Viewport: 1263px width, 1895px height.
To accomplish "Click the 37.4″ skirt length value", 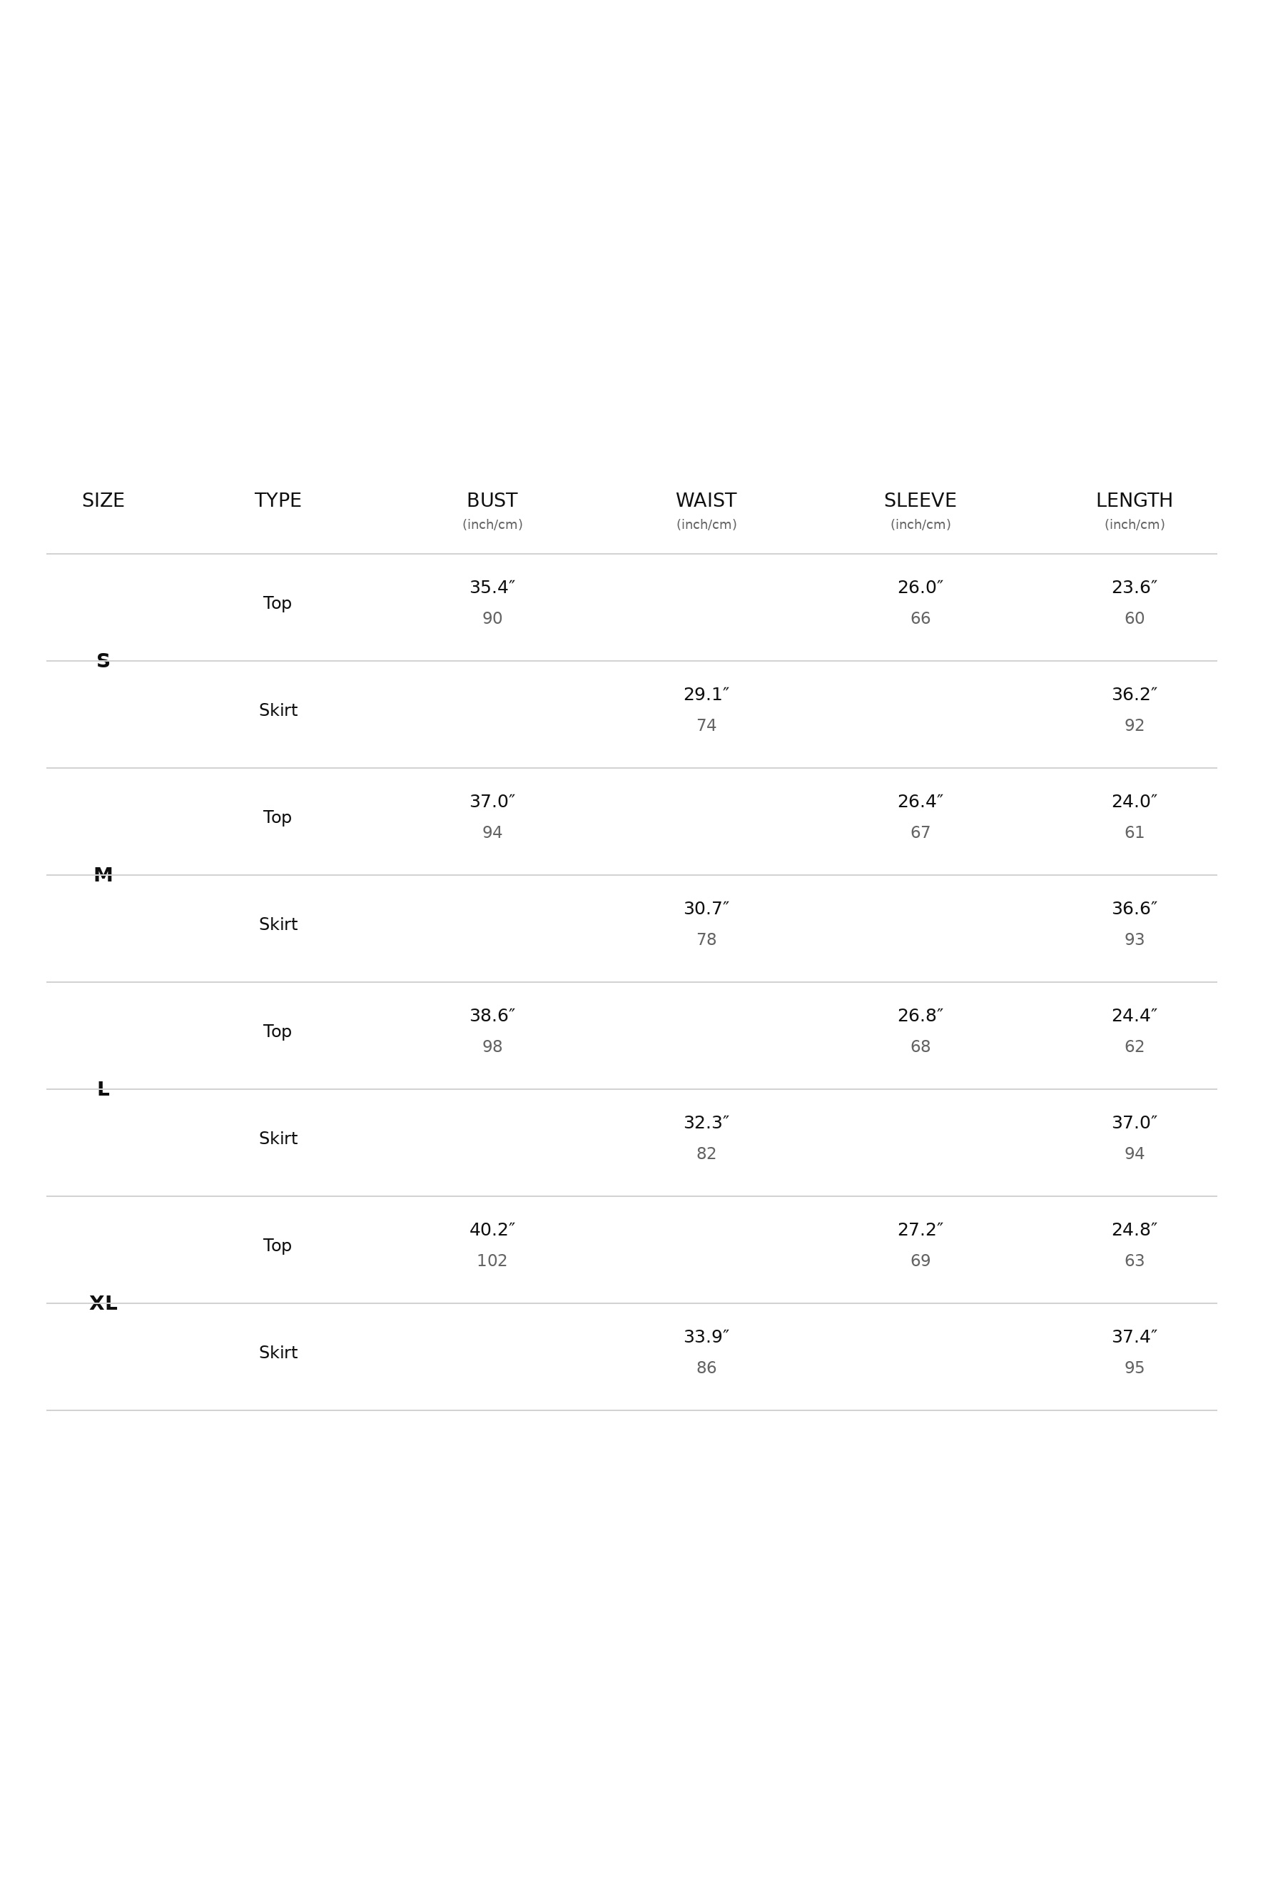I will click(x=1134, y=1338).
